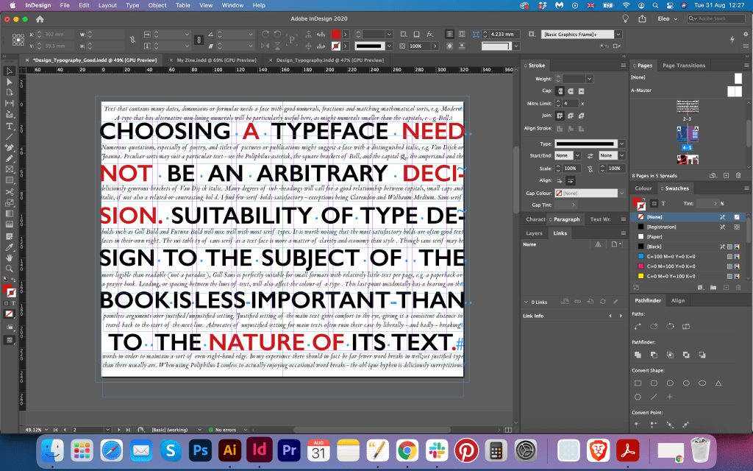Delete selected page with Pages trash icon
The height and width of the screenshot is (471, 753).
click(x=738, y=175)
